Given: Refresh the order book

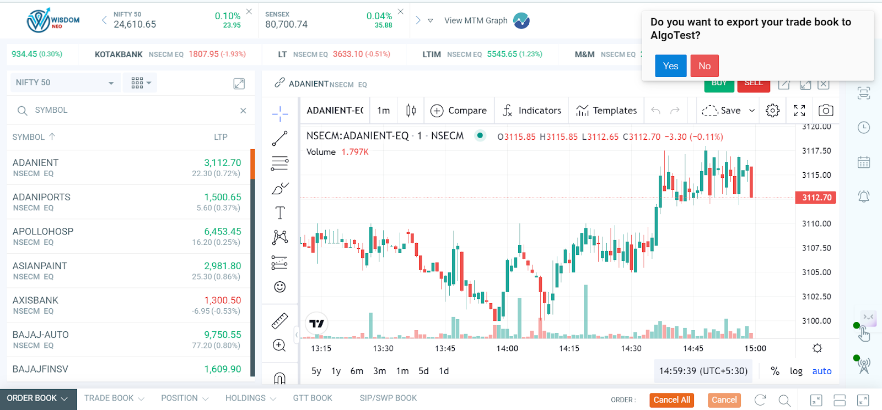Looking at the screenshot, I should pyautogui.click(x=760, y=400).
